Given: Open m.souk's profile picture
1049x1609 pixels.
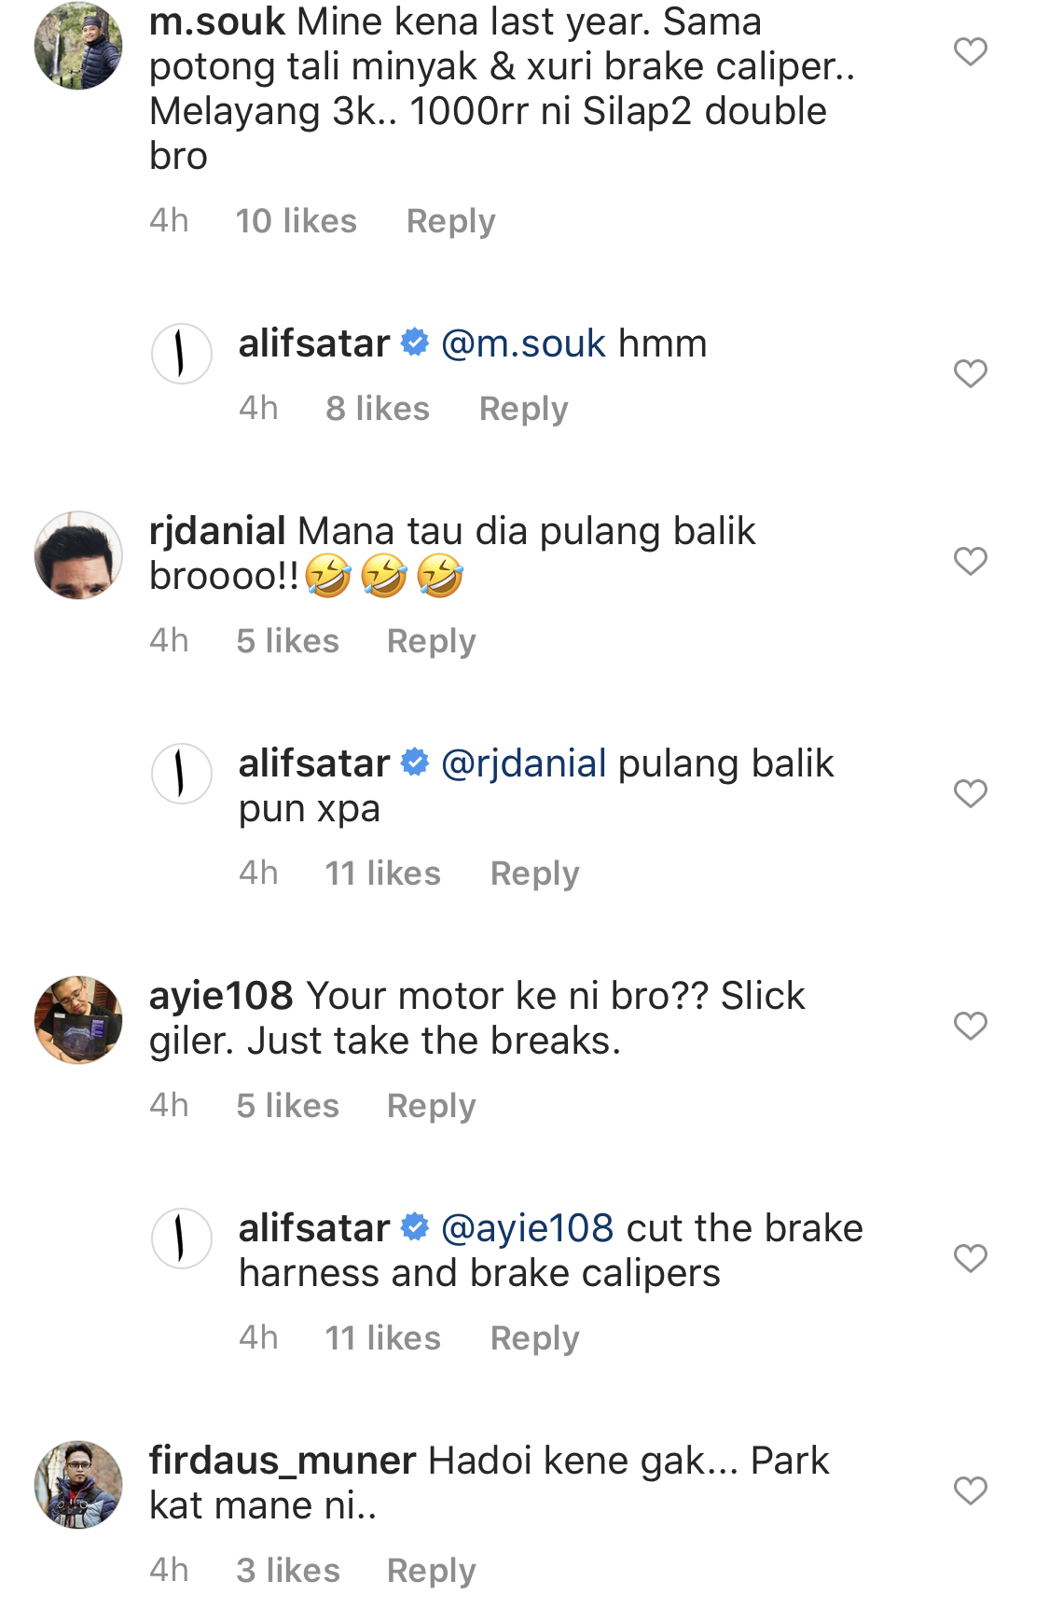Looking at the screenshot, I should [78, 46].
